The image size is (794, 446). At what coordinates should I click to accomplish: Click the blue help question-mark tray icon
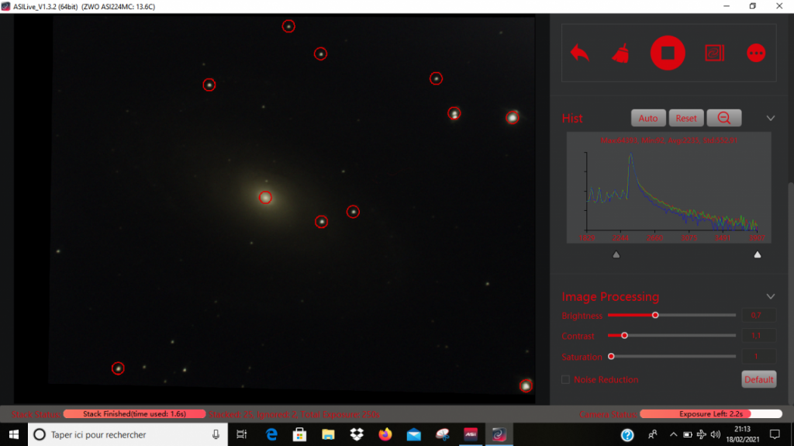point(627,434)
